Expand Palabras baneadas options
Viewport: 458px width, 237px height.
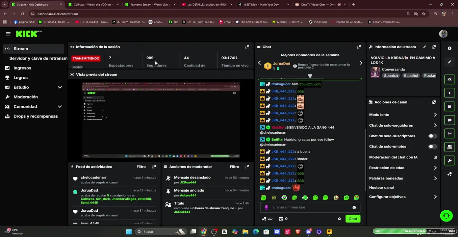tap(435, 178)
